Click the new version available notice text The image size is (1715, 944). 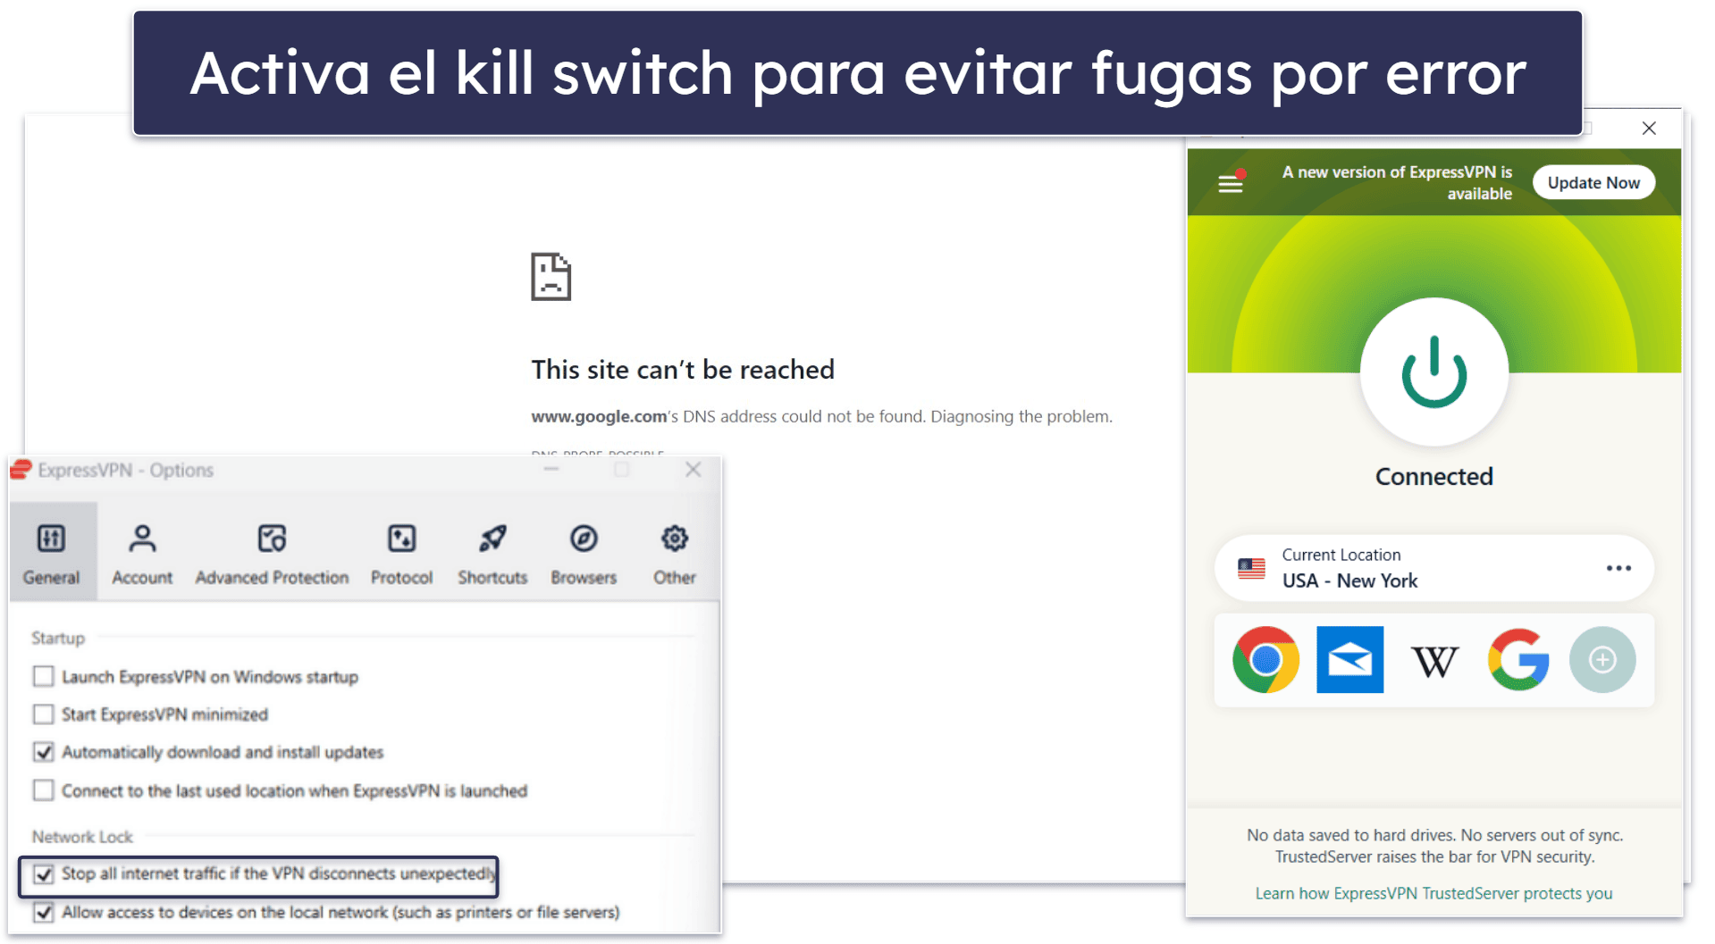point(1397,182)
